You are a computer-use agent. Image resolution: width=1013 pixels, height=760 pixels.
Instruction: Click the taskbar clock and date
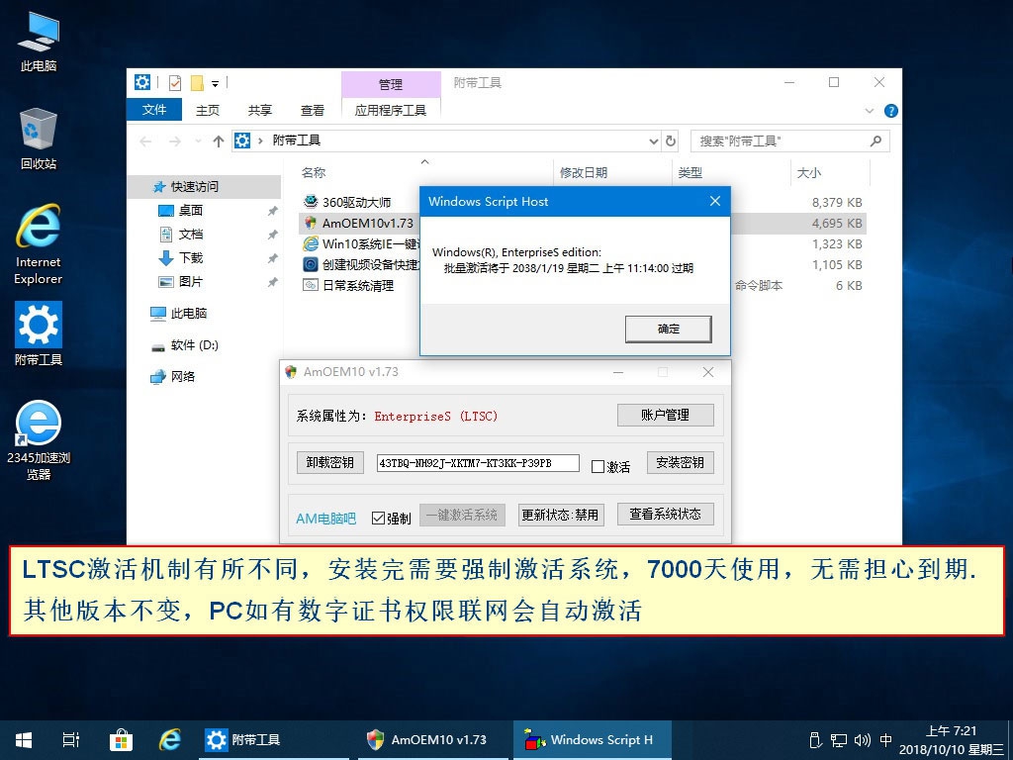(x=951, y=740)
